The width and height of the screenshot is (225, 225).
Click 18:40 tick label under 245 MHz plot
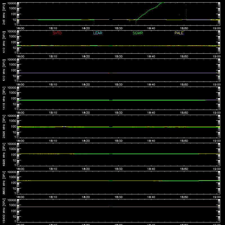coord(151,28)
